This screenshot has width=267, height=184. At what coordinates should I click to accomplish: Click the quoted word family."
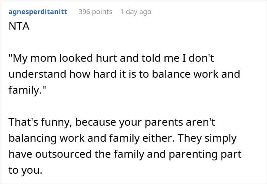coord(27,90)
